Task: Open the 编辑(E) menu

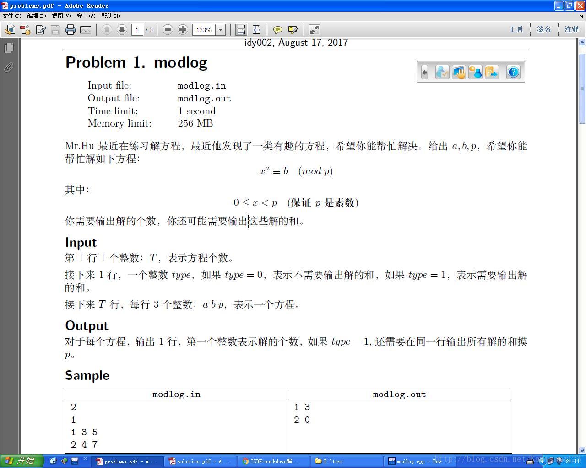Action: [x=37, y=16]
